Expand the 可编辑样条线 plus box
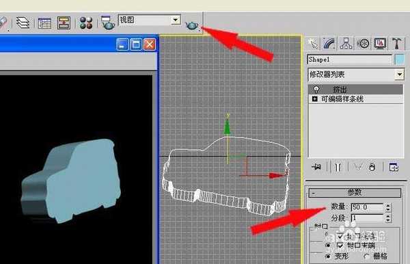Viewport: 410px width, 264px height. click(315, 99)
